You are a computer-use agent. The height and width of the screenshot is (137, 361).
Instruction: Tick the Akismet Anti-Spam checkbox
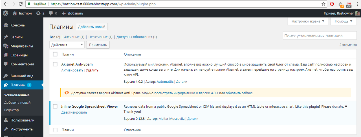click(x=55, y=64)
